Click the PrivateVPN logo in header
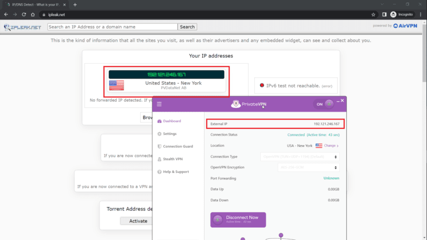The width and height of the screenshot is (427, 240). click(249, 104)
